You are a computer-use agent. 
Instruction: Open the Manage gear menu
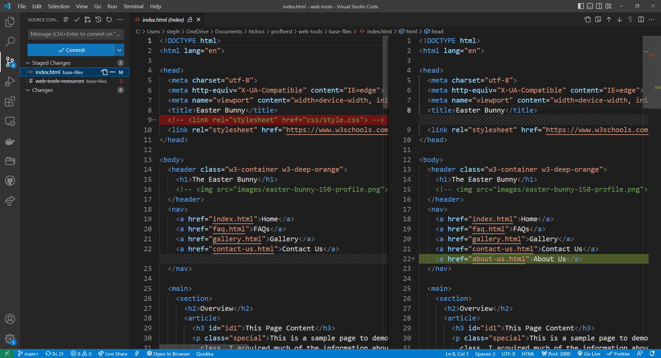pos(10,339)
